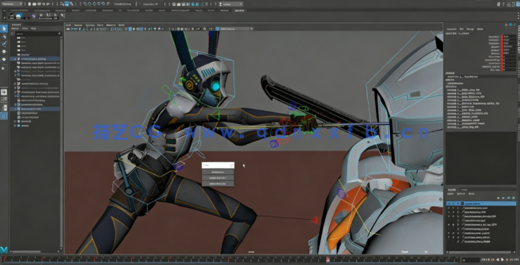Click the New Scene icon on the status line

[30, 4]
